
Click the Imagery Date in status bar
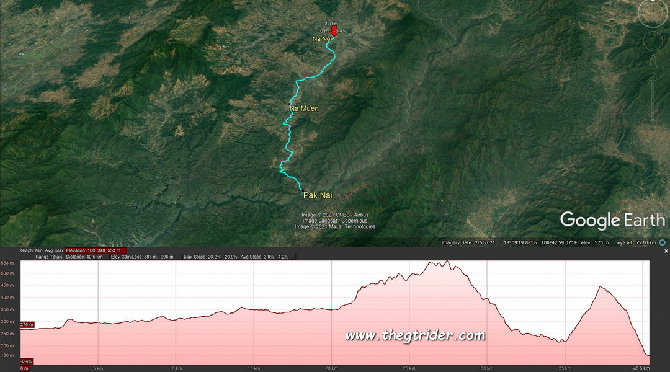(x=468, y=242)
